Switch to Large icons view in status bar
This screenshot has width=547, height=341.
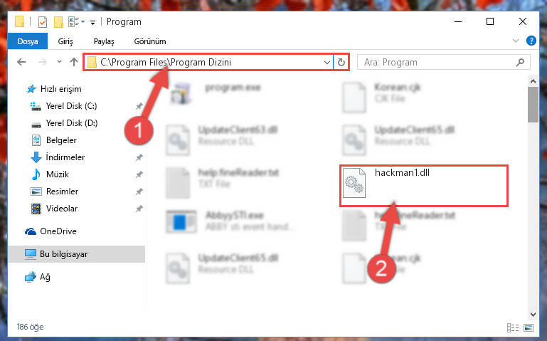click(529, 327)
